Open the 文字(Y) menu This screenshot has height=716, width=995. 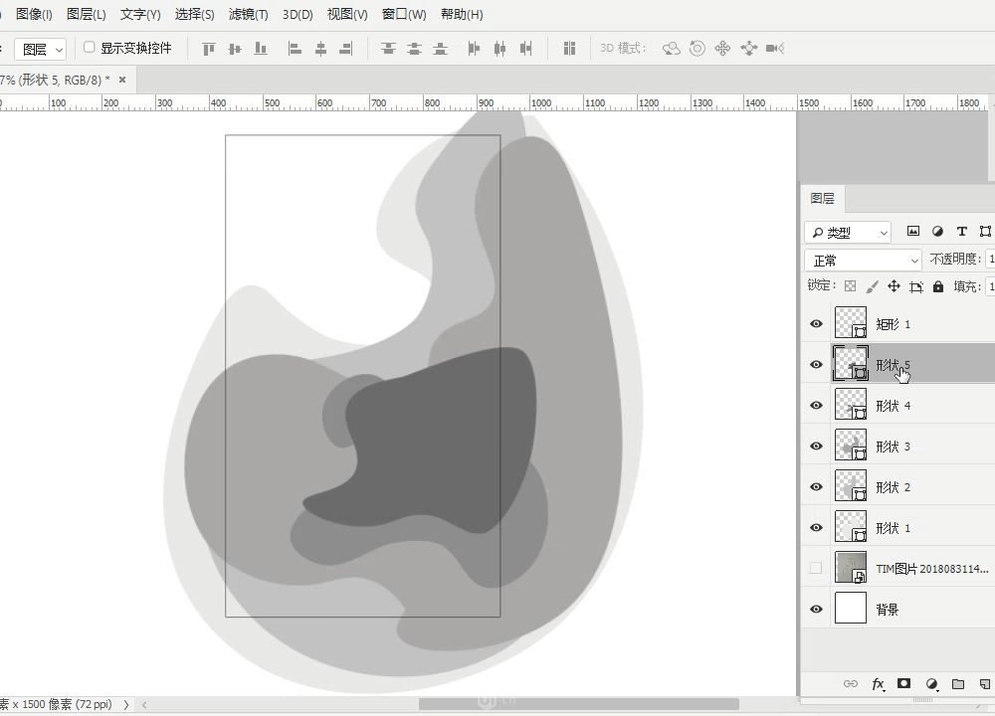tap(140, 14)
